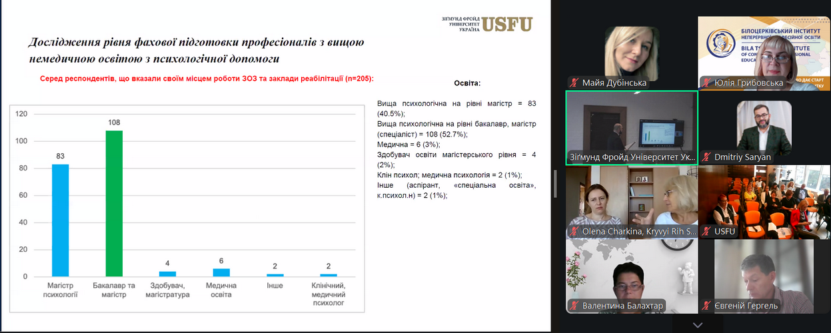This screenshot has height=333, width=831.
Task: Expand gallery with the down chevron arrow
Action: pyautogui.click(x=697, y=325)
